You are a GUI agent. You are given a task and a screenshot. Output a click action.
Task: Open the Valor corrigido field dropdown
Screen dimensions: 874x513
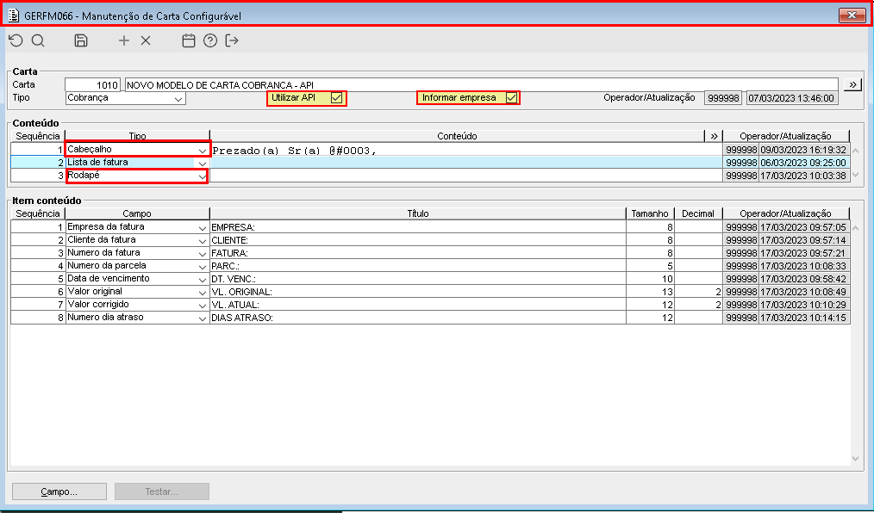click(x=202, y=305)
